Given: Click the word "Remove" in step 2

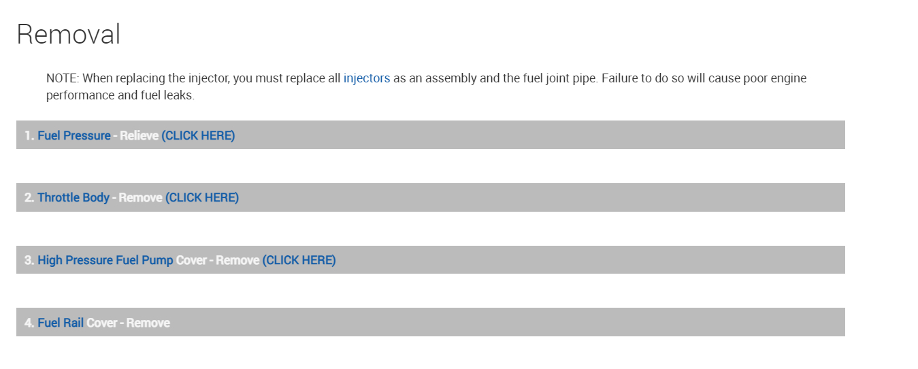Looking at the screenshot, I should (x=140, y=197).
